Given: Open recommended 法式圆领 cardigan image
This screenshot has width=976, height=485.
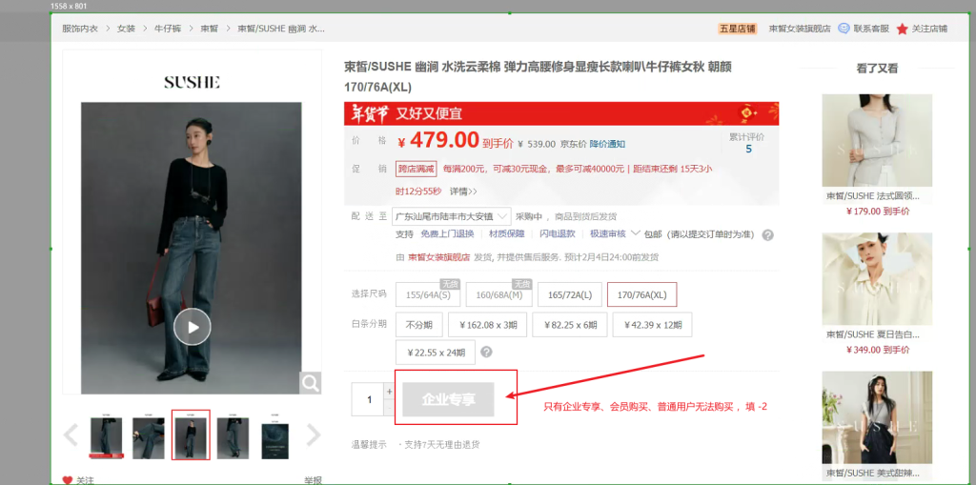Looking at the screenshot, I should click(877, 141).
